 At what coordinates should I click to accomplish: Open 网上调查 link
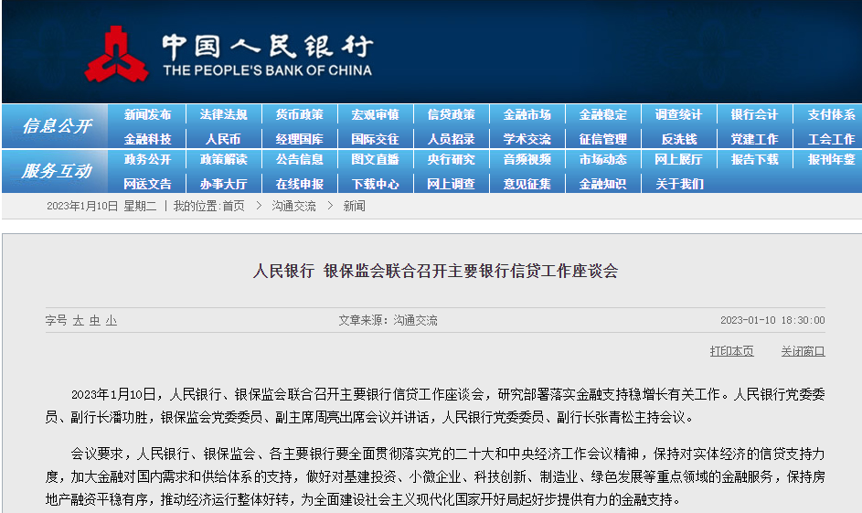coord(451,184)
